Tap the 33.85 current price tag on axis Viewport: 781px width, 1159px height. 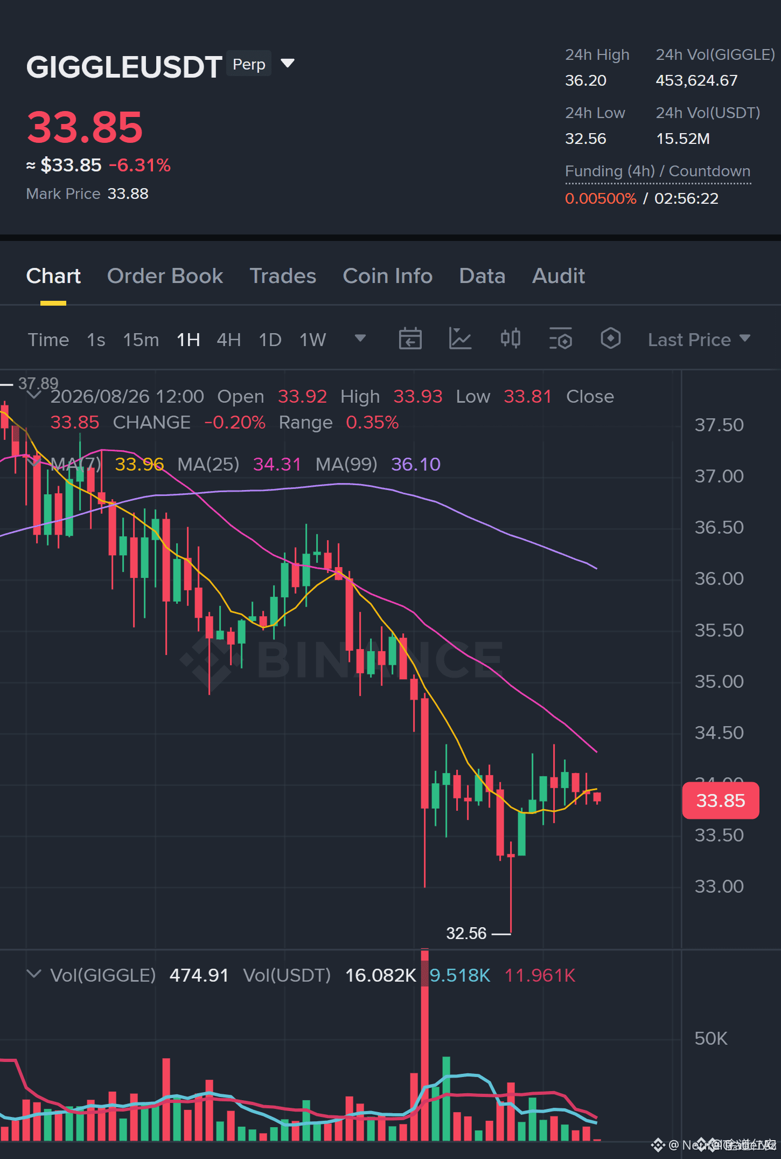pyautogui.click(x=721, y=801)
